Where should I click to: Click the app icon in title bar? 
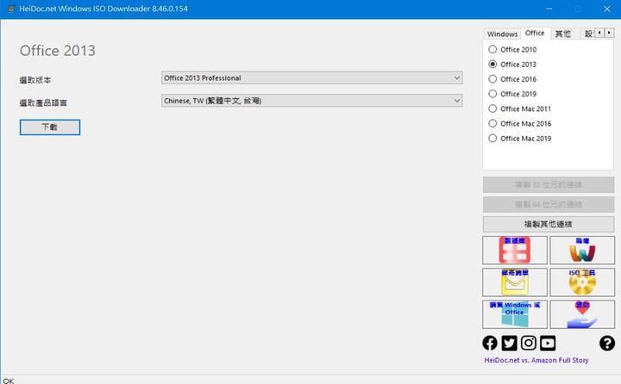tap(11, 9)
